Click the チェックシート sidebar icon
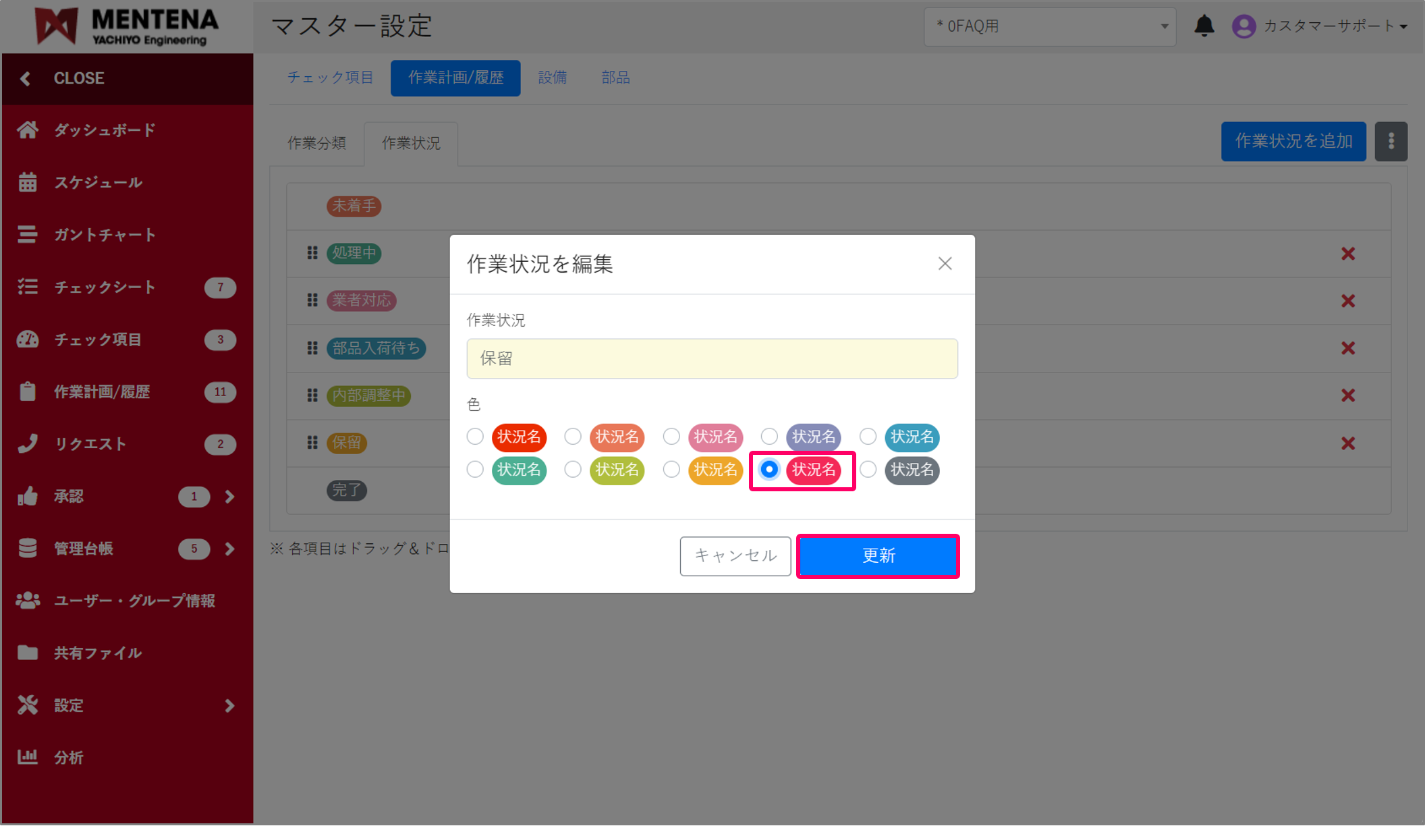Image resolution: width=1425 pixels, height=826 pixels. point(28,287)
